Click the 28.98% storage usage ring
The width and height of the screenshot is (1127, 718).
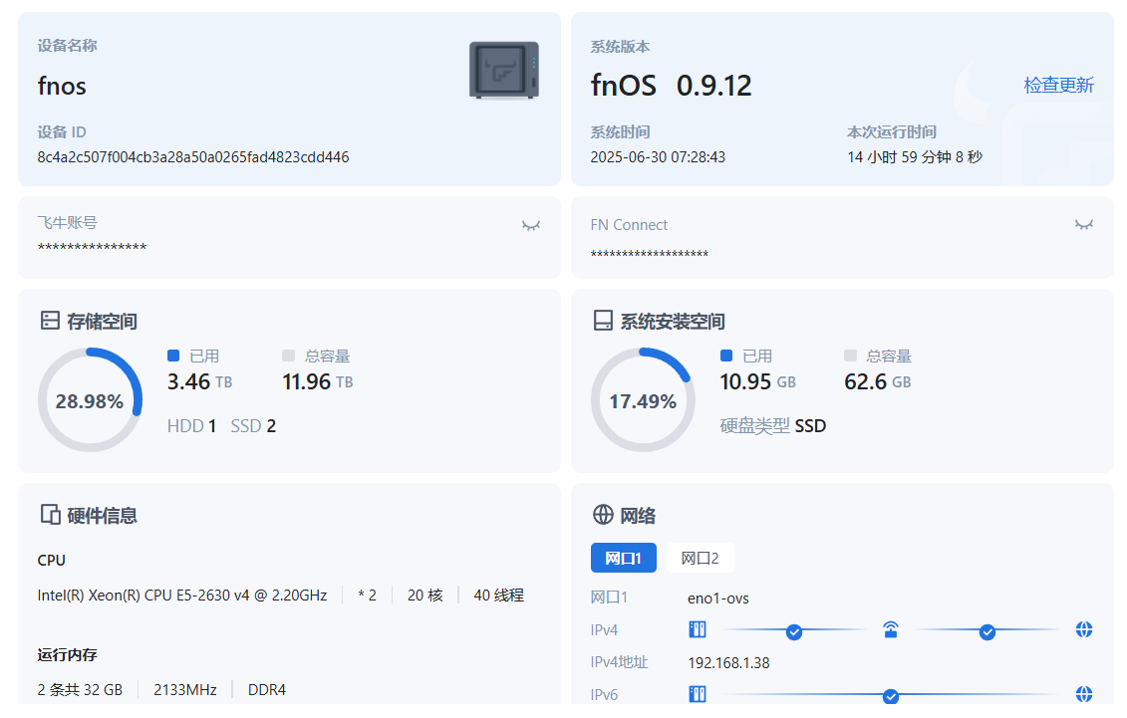point(90,400)
